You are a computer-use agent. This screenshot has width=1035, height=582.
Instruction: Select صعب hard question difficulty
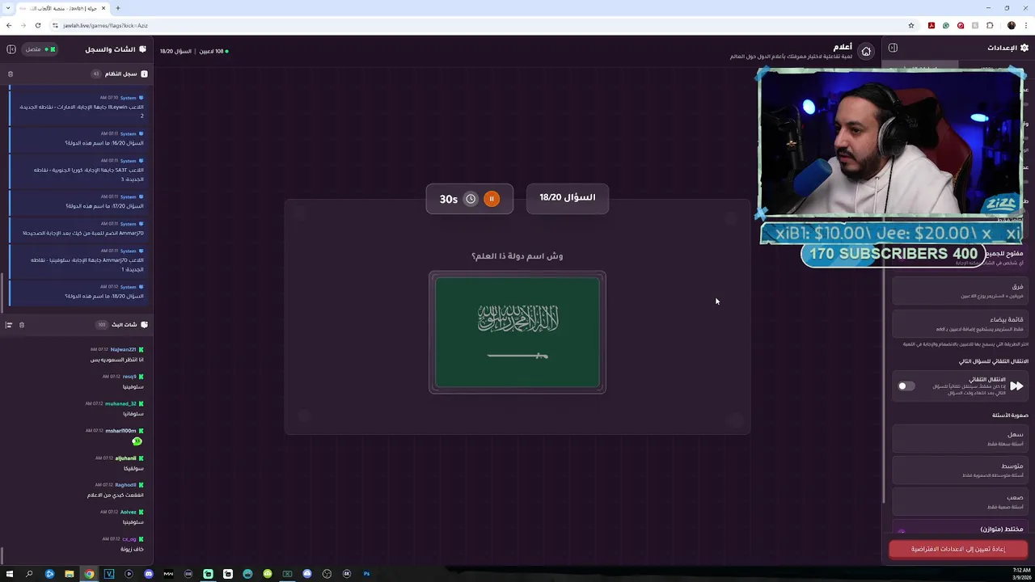(959, 501)
